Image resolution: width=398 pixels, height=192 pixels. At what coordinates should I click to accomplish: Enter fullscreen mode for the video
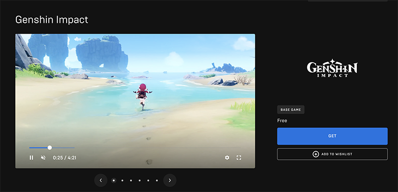(x=239, y=158)
